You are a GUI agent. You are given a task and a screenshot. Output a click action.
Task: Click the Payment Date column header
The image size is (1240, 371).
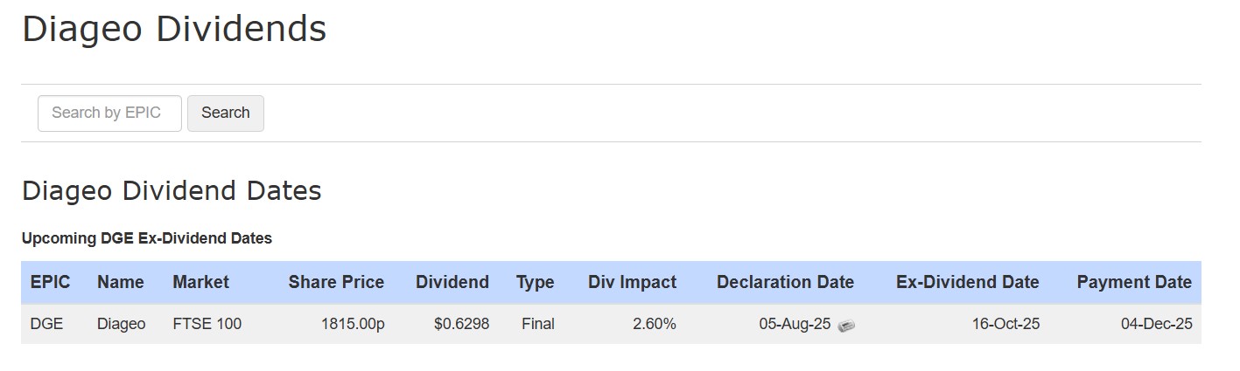[1134, 282]
